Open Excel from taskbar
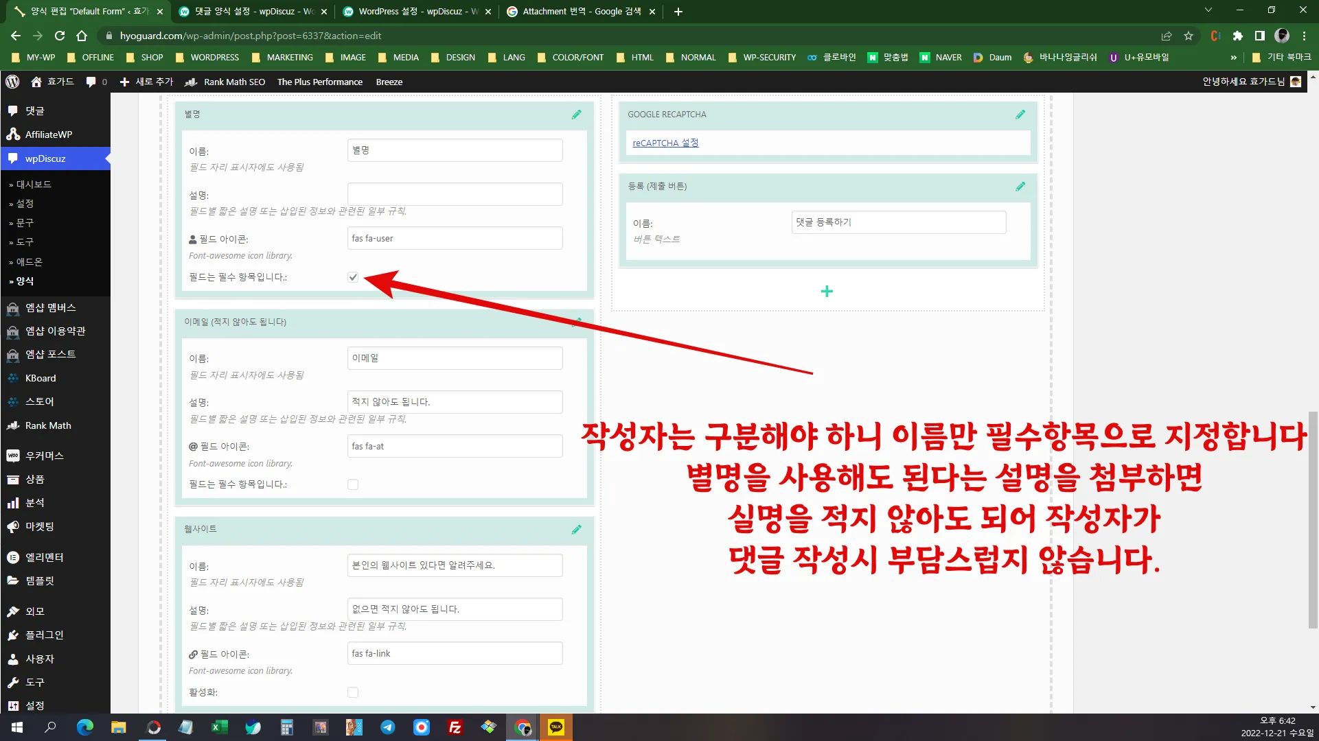 [220, 727]
